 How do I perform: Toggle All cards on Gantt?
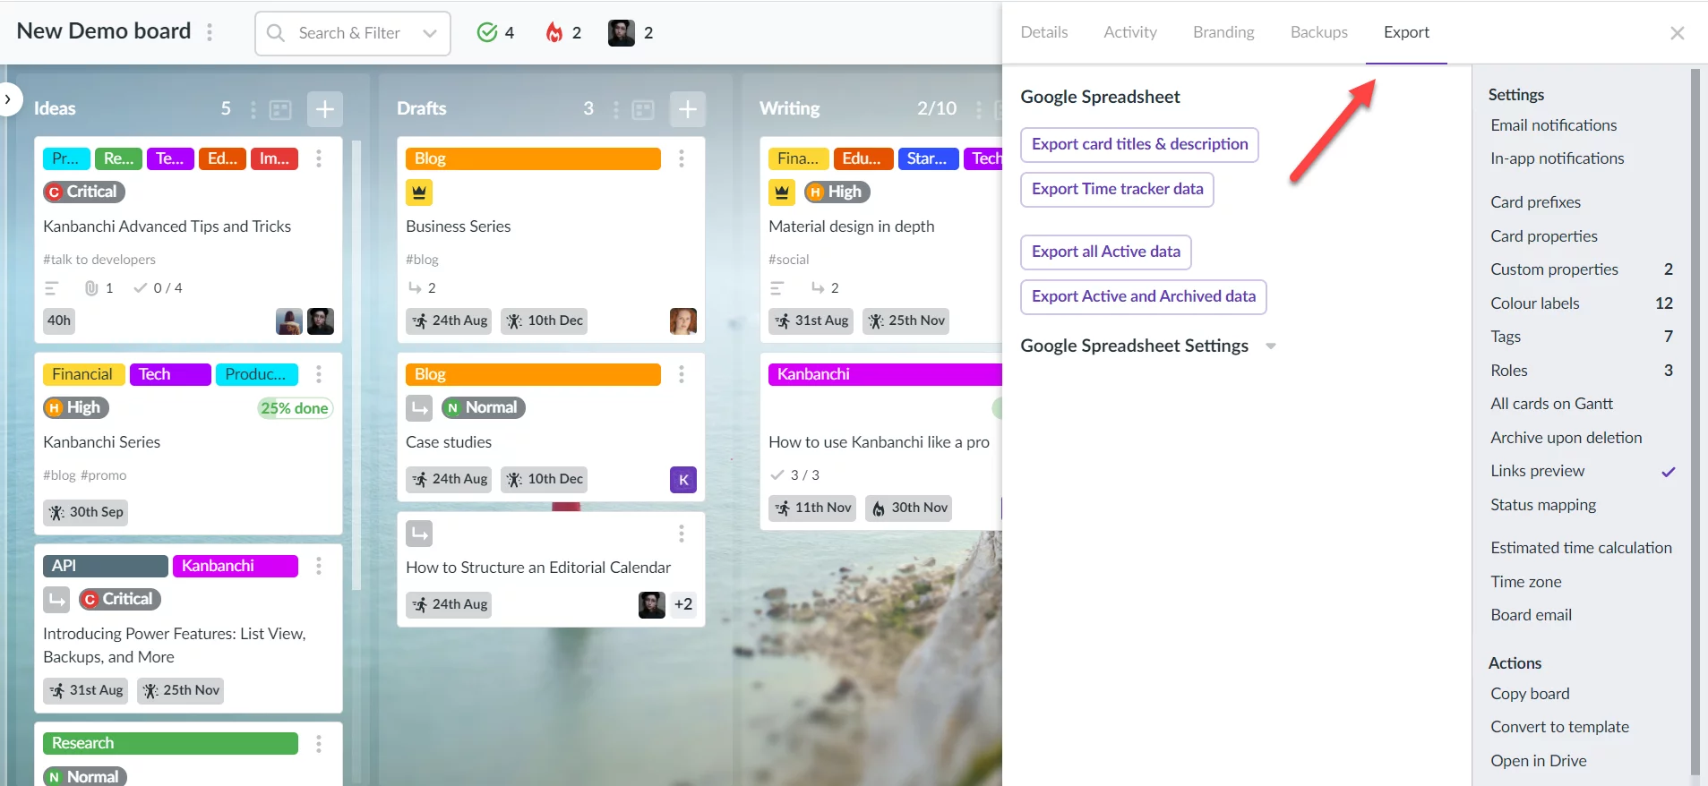[x=1552, y=404]
